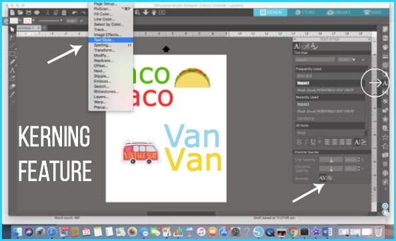Switch to the DESIGN tab
Image resolution: width=396 pixels, height=241 pixels.
(270, 13)
